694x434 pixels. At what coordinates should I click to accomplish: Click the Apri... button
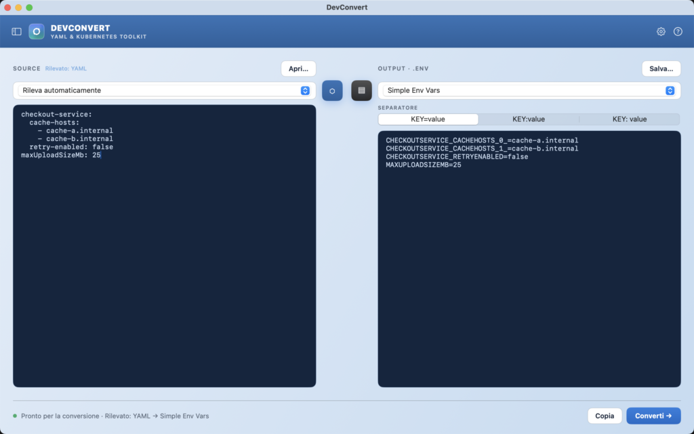[x=298, y=68]
